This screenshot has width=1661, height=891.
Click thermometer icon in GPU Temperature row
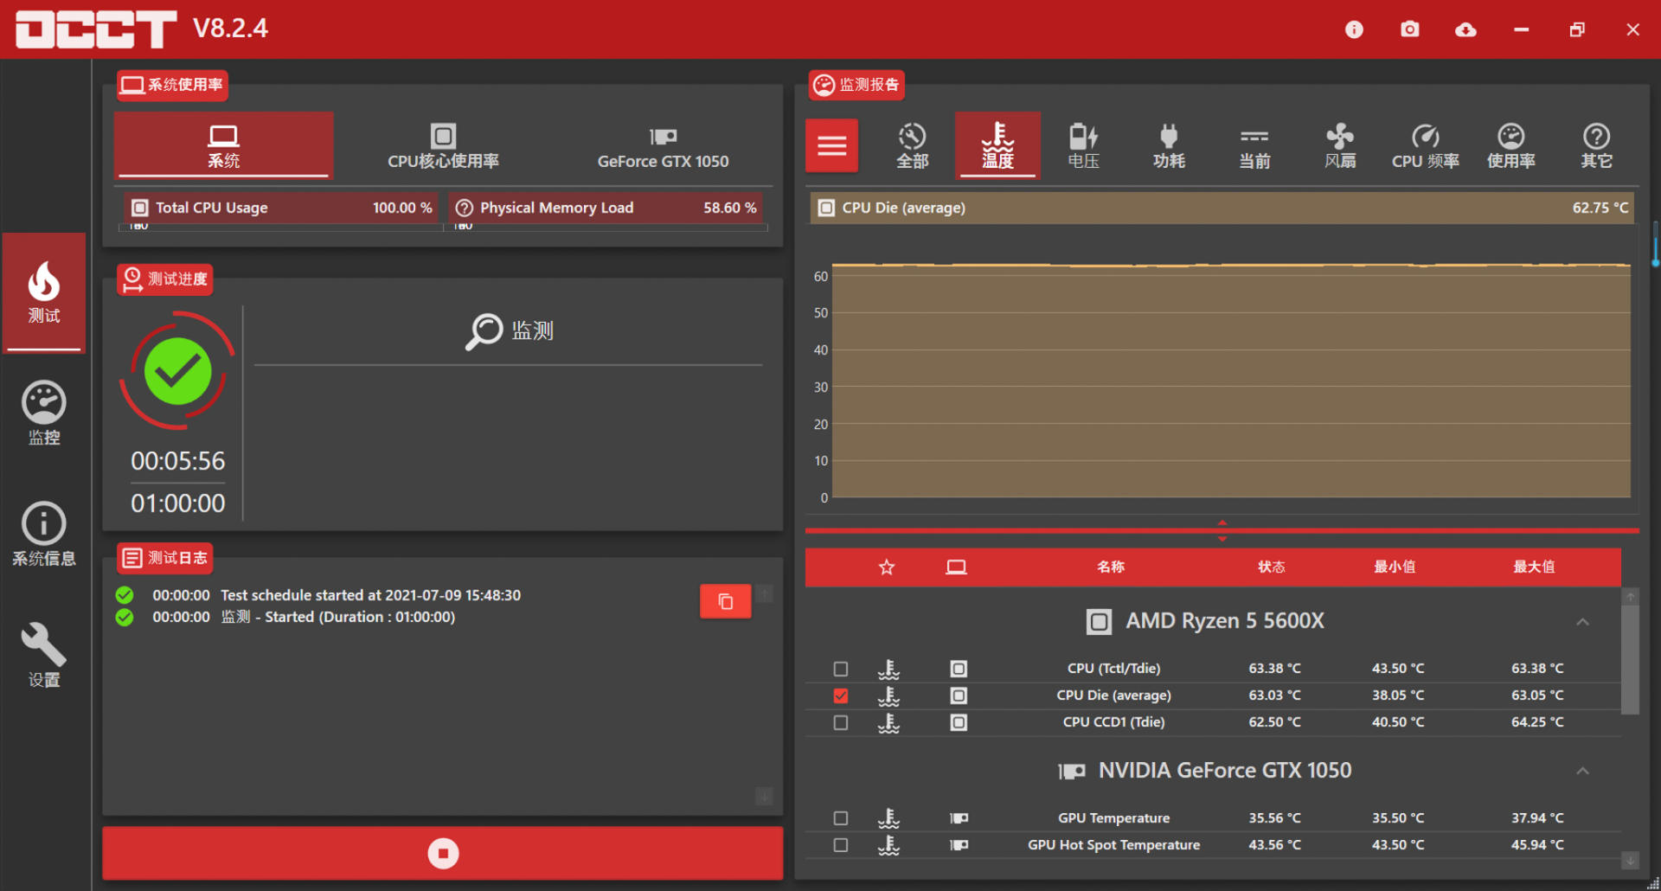click(888, 818)
